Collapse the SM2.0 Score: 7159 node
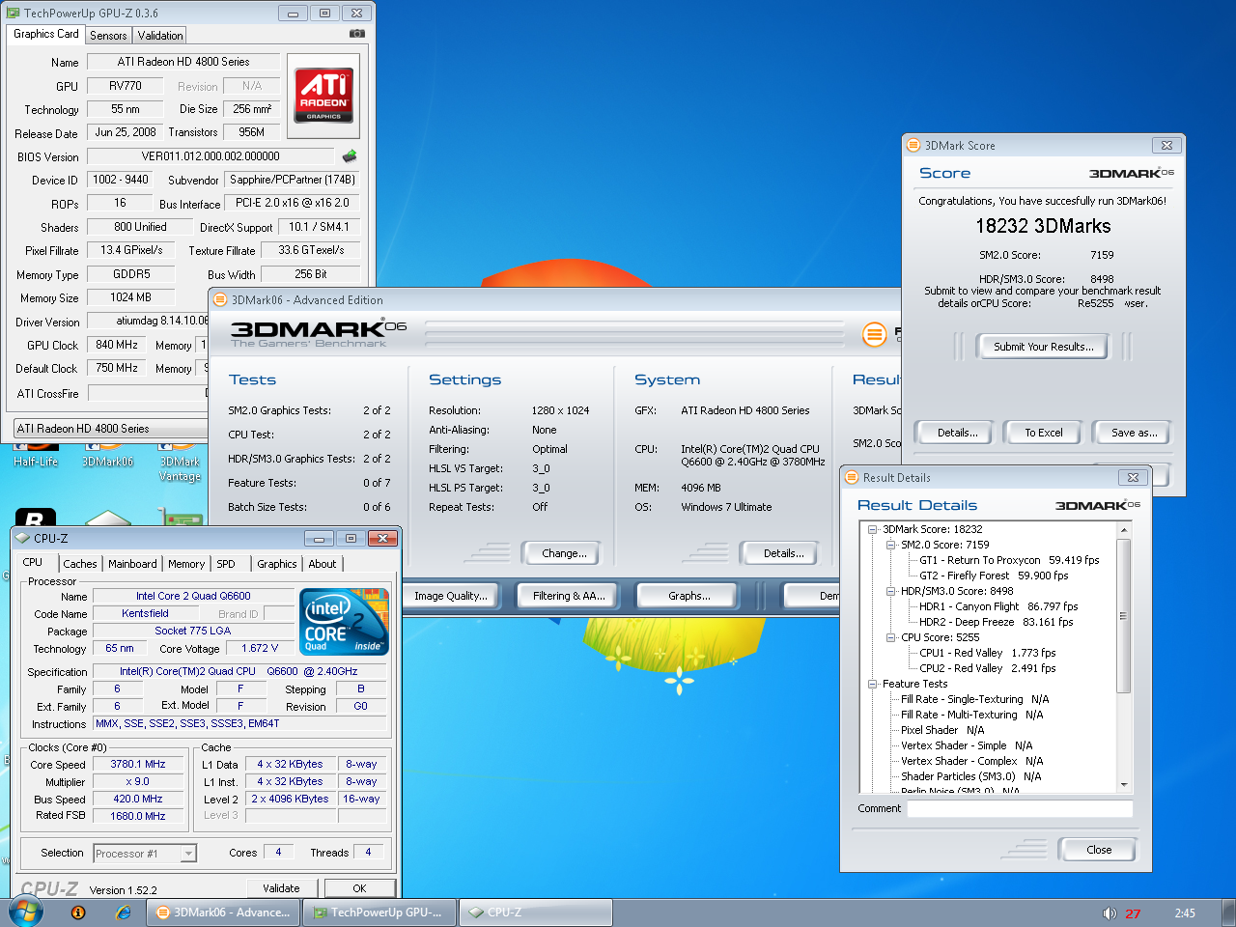This screenshot has width=1236, height=927. (890, 545)
